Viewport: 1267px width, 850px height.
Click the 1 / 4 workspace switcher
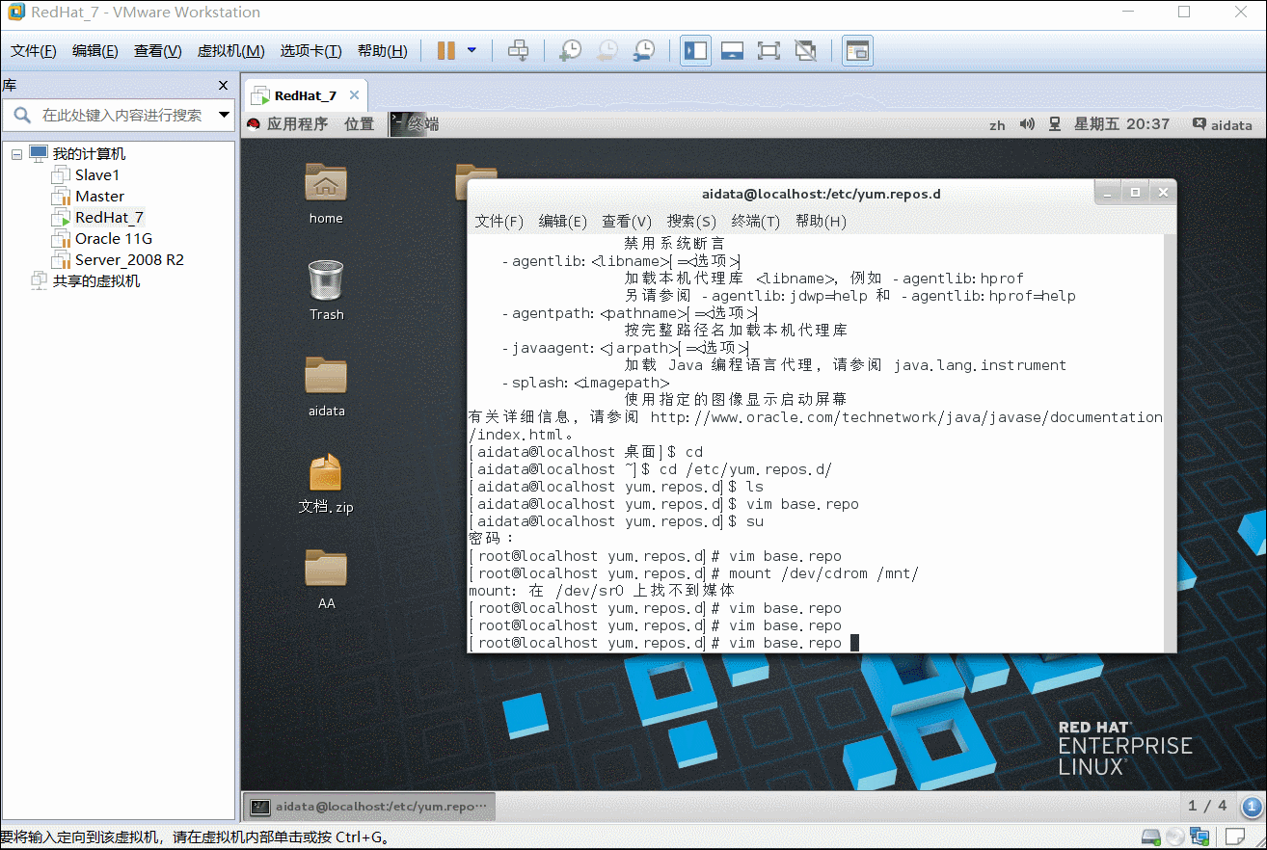[1208, 806]
